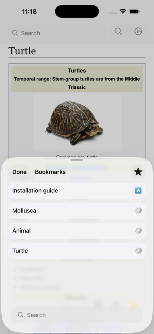Screen dimensions: 154x334
Task: Open the Mollusca bookmark
Action: (77, 211)
